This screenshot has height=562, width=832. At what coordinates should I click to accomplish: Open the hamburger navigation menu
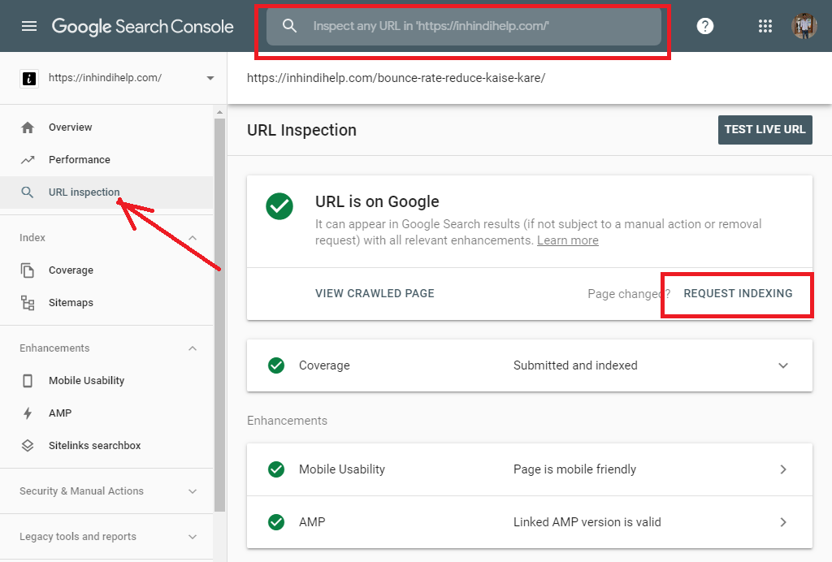click(x=29, y=26)
